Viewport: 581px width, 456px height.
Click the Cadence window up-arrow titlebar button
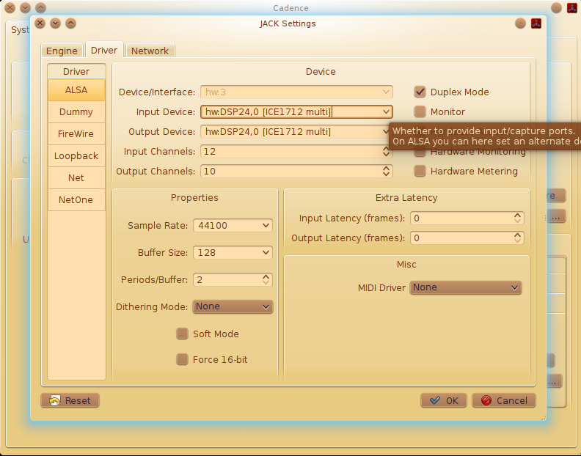click(41, 7)
